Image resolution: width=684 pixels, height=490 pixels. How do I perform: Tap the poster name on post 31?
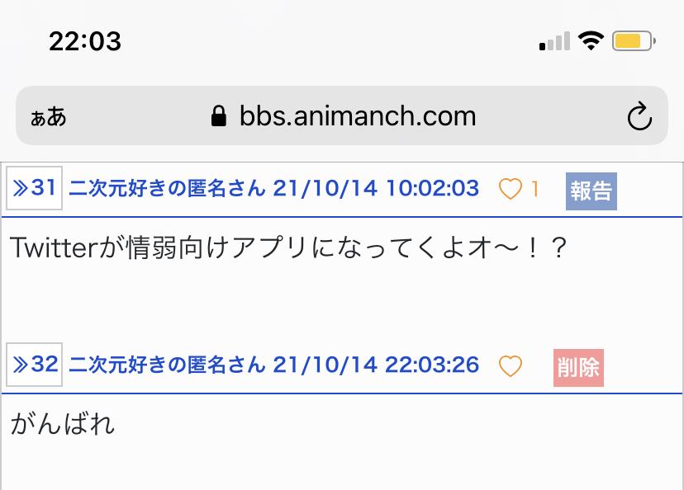(x=167, y=189)
